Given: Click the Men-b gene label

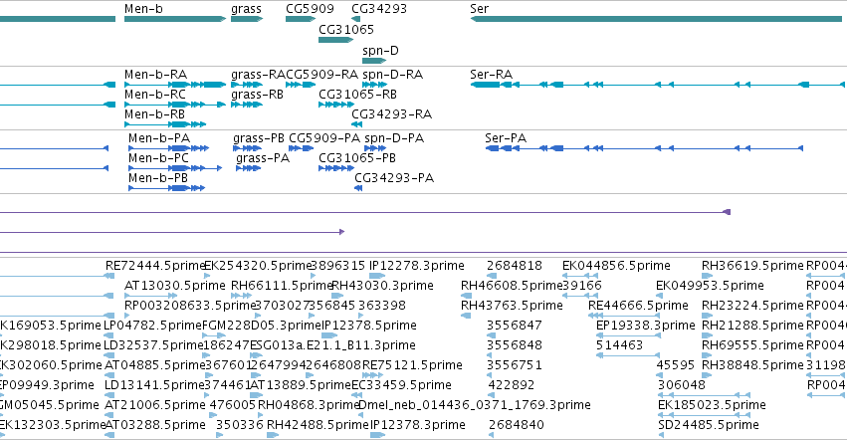Looking at the screenshot, I should pos(143,9).
